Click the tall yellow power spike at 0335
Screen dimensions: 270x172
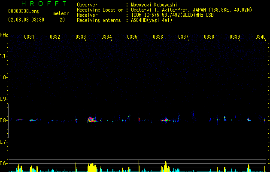139,166
